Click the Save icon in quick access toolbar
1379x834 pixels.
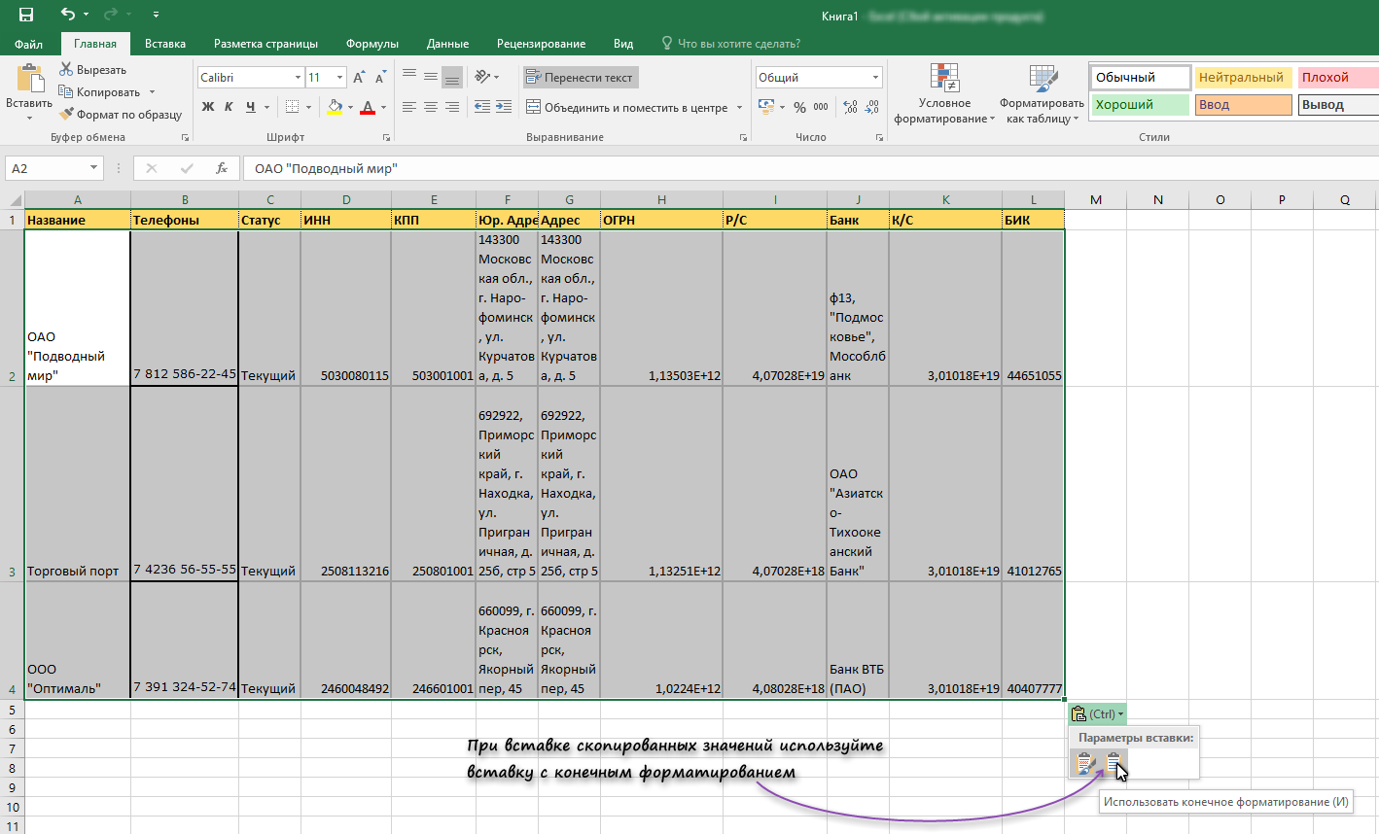[26, 15]
